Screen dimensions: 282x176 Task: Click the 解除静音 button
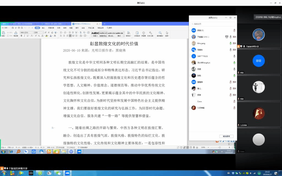pyautogui.click(x=226, y=136)
